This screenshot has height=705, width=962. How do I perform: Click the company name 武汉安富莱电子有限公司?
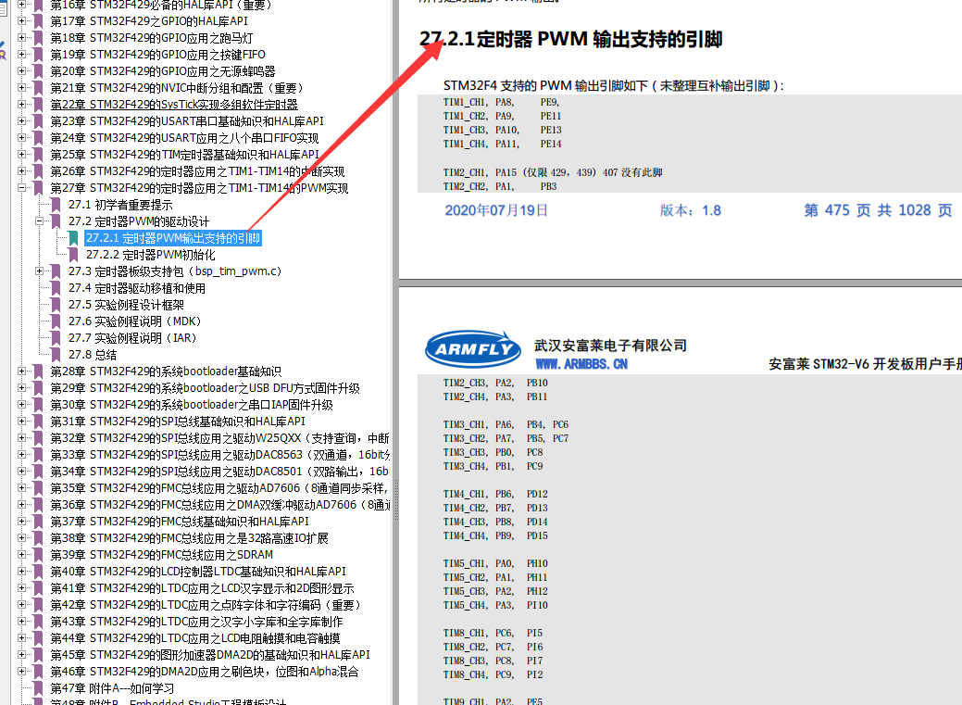click(x=610, y=346)
